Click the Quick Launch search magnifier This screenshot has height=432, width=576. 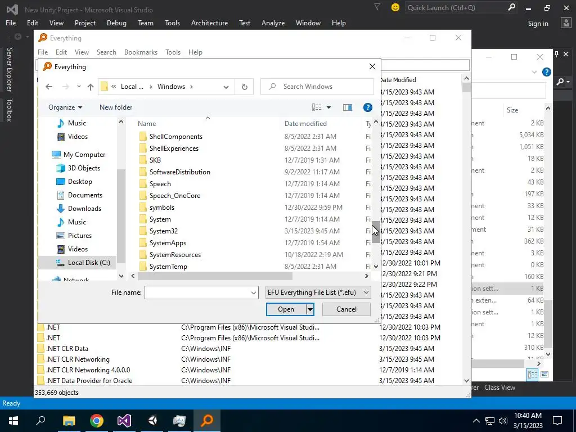(x=511, y=7)
